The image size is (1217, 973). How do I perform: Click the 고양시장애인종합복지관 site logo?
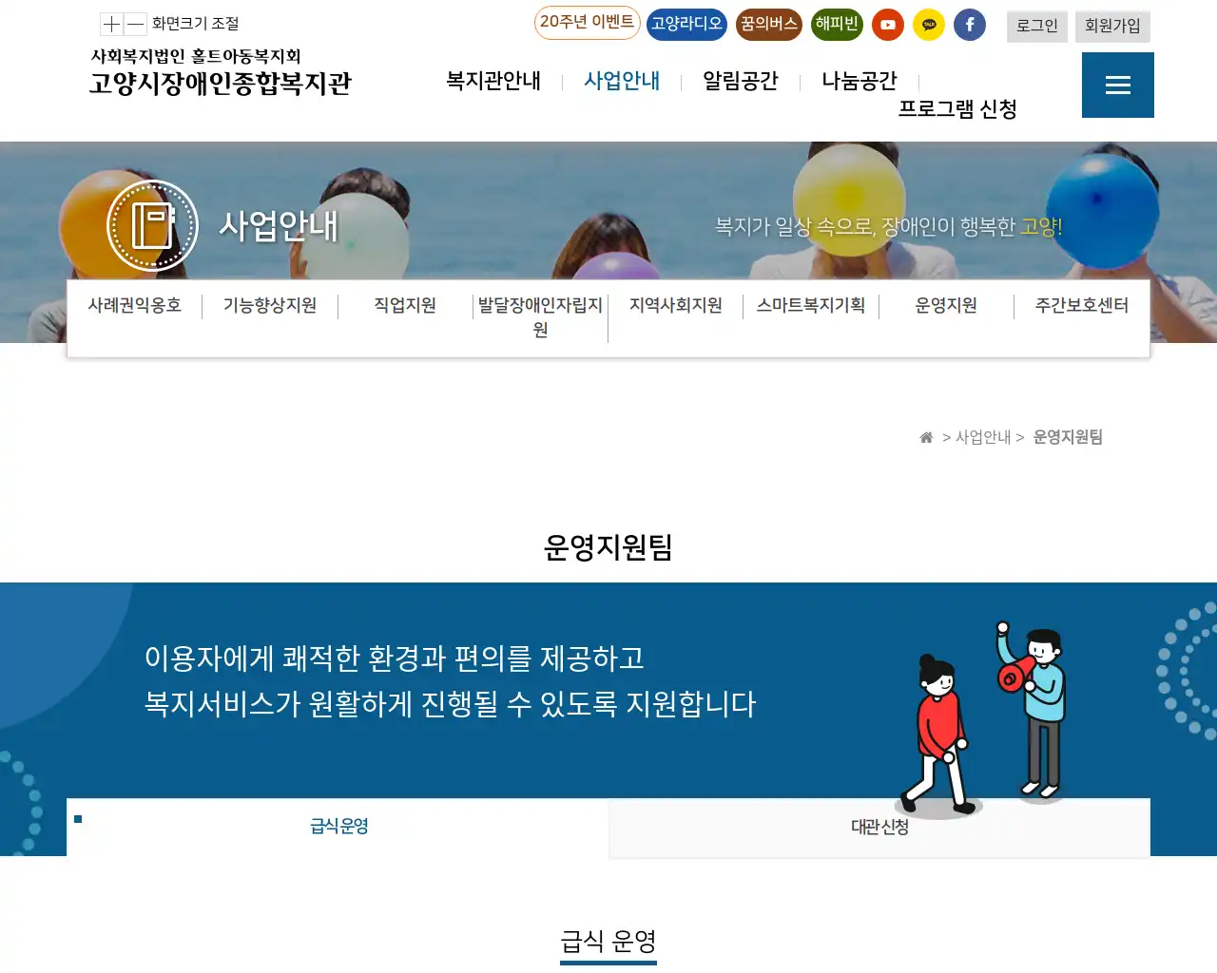point(221,72)
